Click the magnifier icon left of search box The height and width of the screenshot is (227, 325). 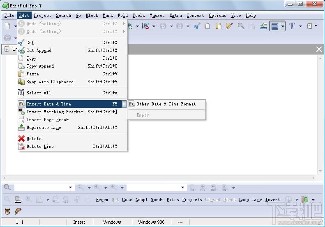pos(7,187)
